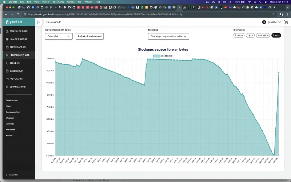
Task: Open the Bookmarks menu in the macOS menu bar
Action: pos(57,2)
